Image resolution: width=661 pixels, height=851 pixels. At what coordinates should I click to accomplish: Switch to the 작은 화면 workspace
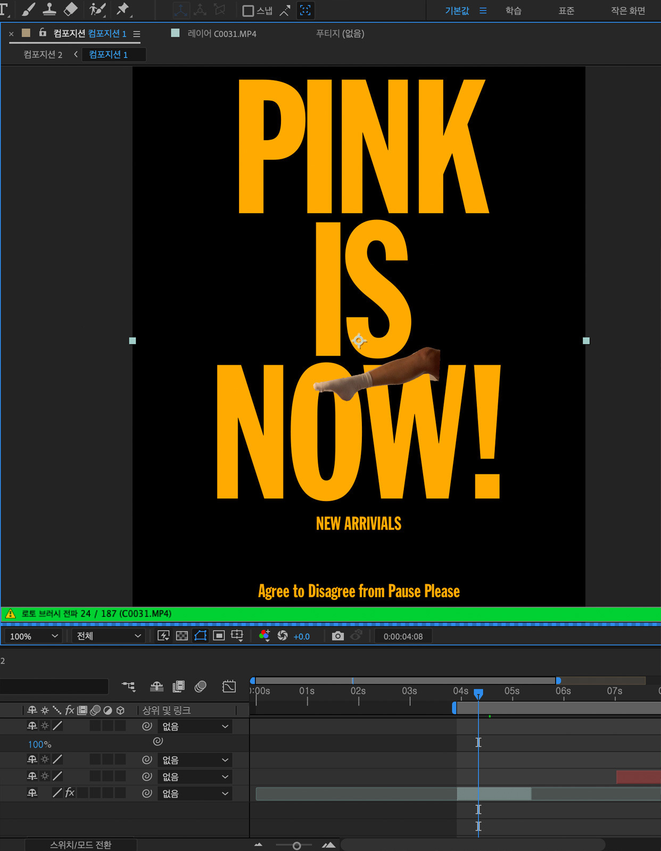(x=628, y=11)
